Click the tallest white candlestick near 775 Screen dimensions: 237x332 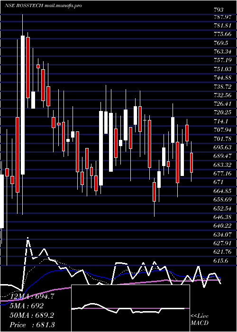coord(23,105)
